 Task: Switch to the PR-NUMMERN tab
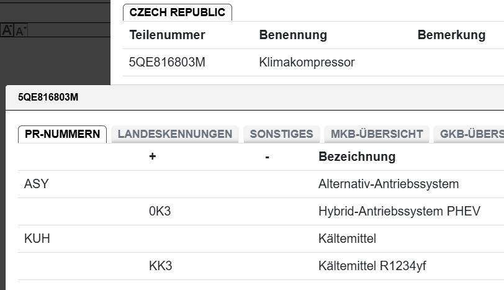point(62,134)
